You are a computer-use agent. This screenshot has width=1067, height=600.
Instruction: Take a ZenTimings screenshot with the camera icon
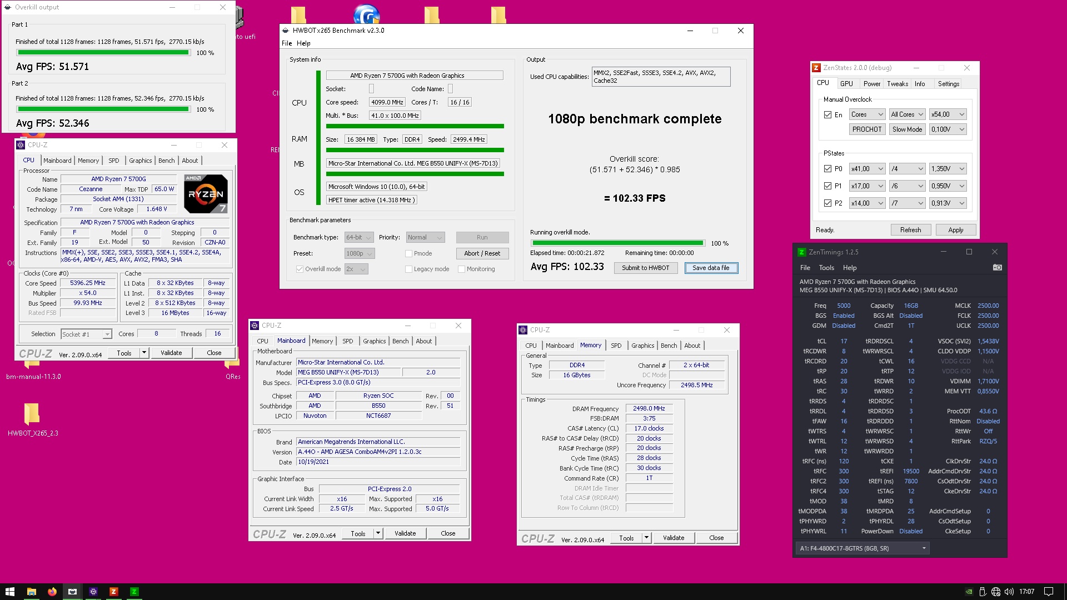(997, 268)
